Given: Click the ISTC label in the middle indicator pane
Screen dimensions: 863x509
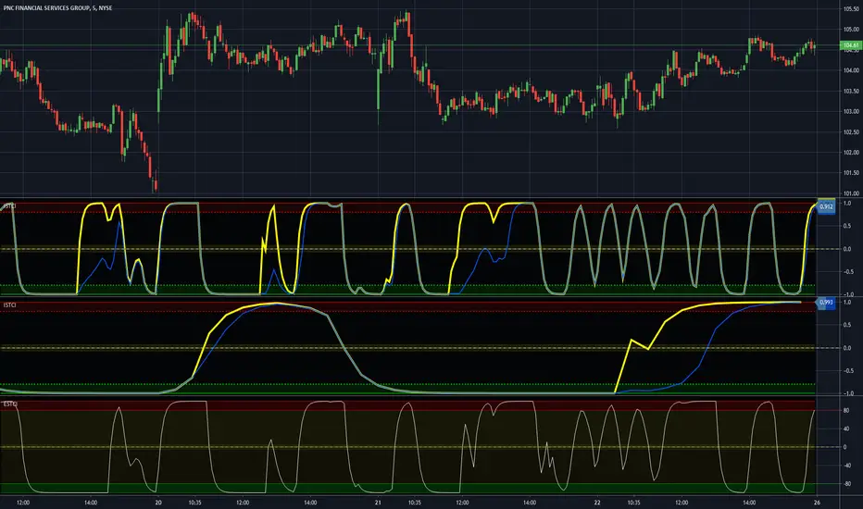Looking at the screenshot, I should (x=11, y=304).
